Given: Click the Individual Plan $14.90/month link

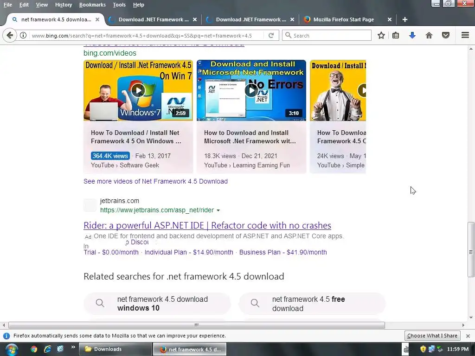Looking at the screenshot, I should 189,252.
